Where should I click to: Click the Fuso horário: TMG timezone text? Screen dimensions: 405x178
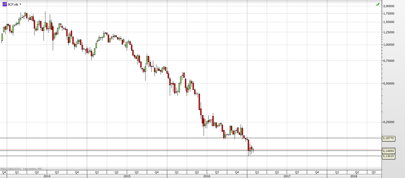click(32, 168)
